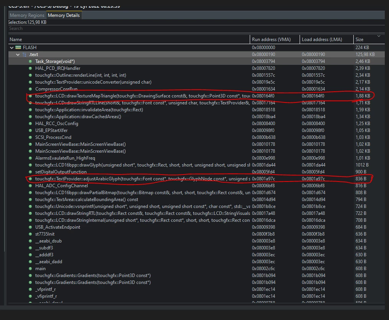
Task: Click into the Search field
Action: 196,28
